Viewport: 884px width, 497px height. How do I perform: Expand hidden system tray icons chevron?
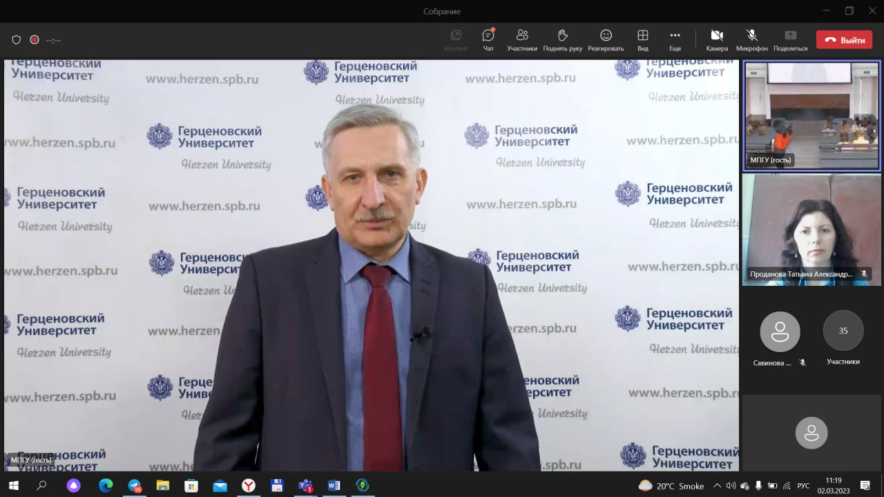(x=717, y=486)
